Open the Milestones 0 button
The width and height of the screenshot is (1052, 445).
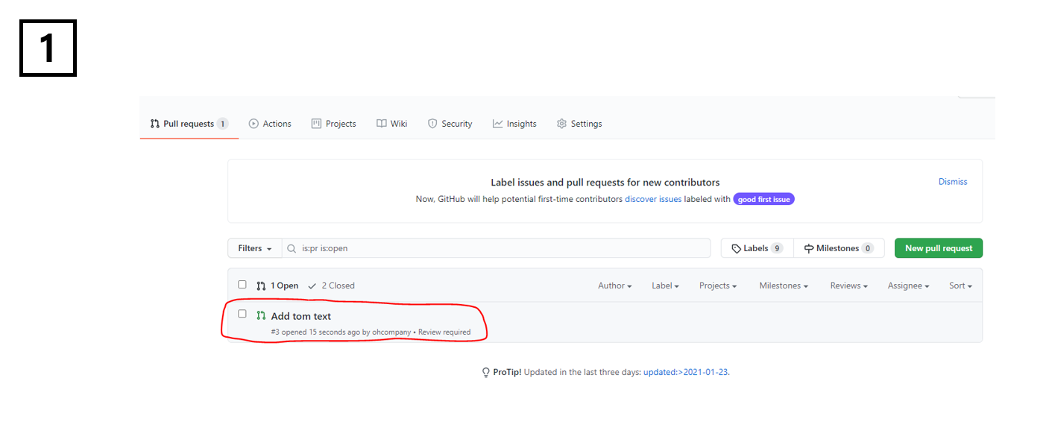click(839, 248)
